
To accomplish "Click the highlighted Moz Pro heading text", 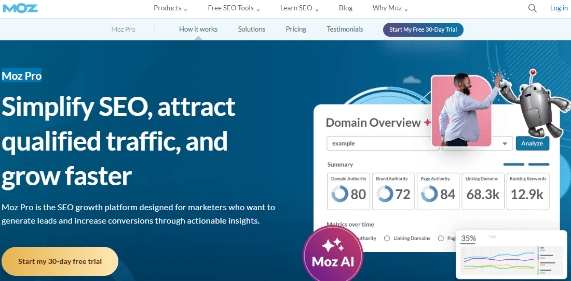I will click(21, 76).
